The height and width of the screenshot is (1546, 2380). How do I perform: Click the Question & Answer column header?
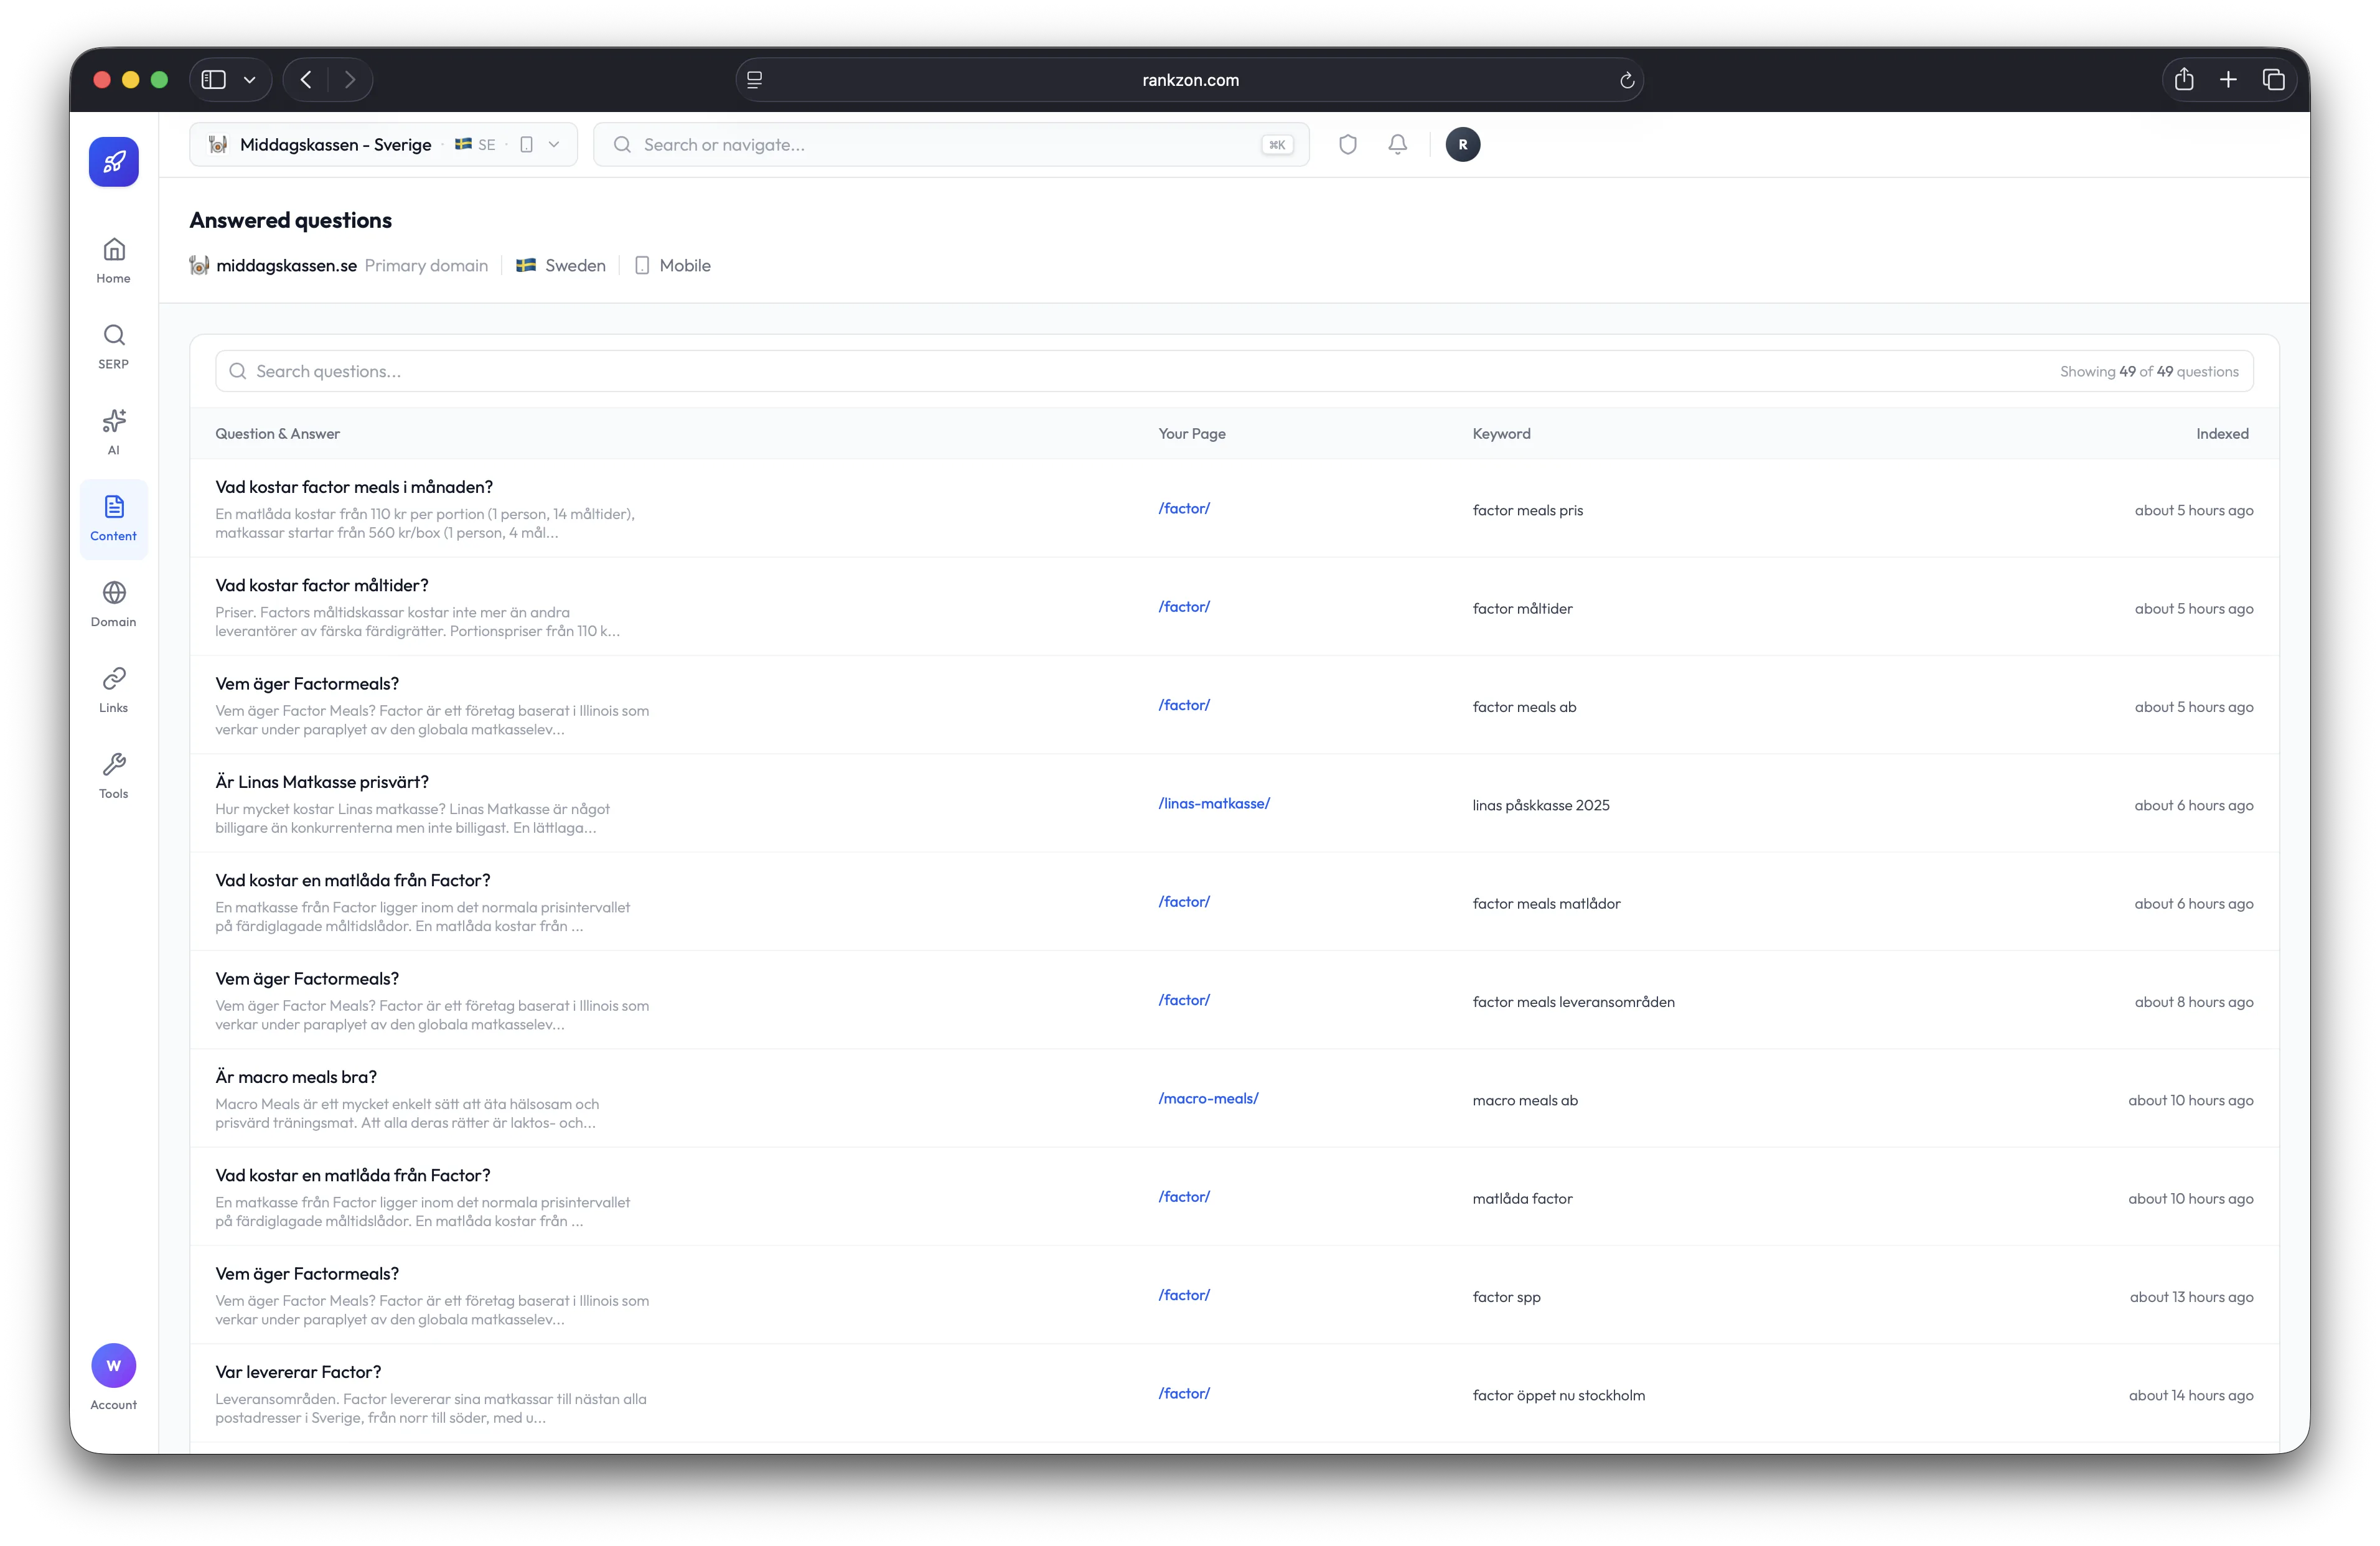(278, 434)
